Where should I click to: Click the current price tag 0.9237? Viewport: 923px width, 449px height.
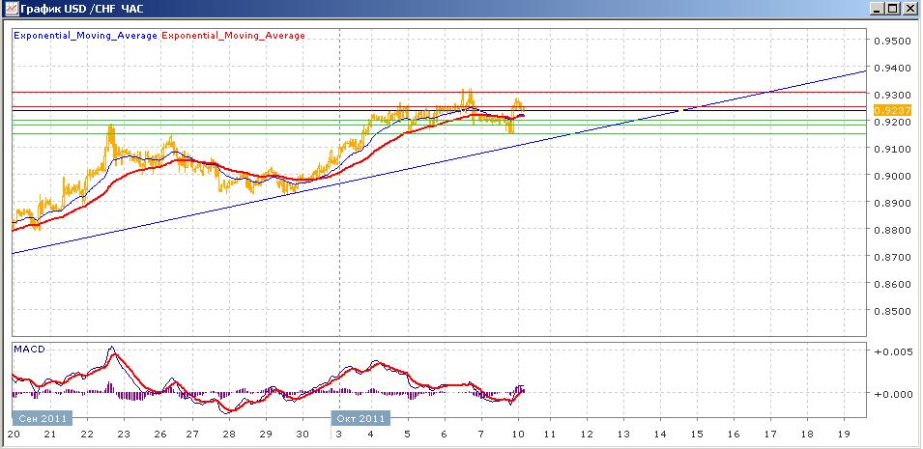coord(892,110)
